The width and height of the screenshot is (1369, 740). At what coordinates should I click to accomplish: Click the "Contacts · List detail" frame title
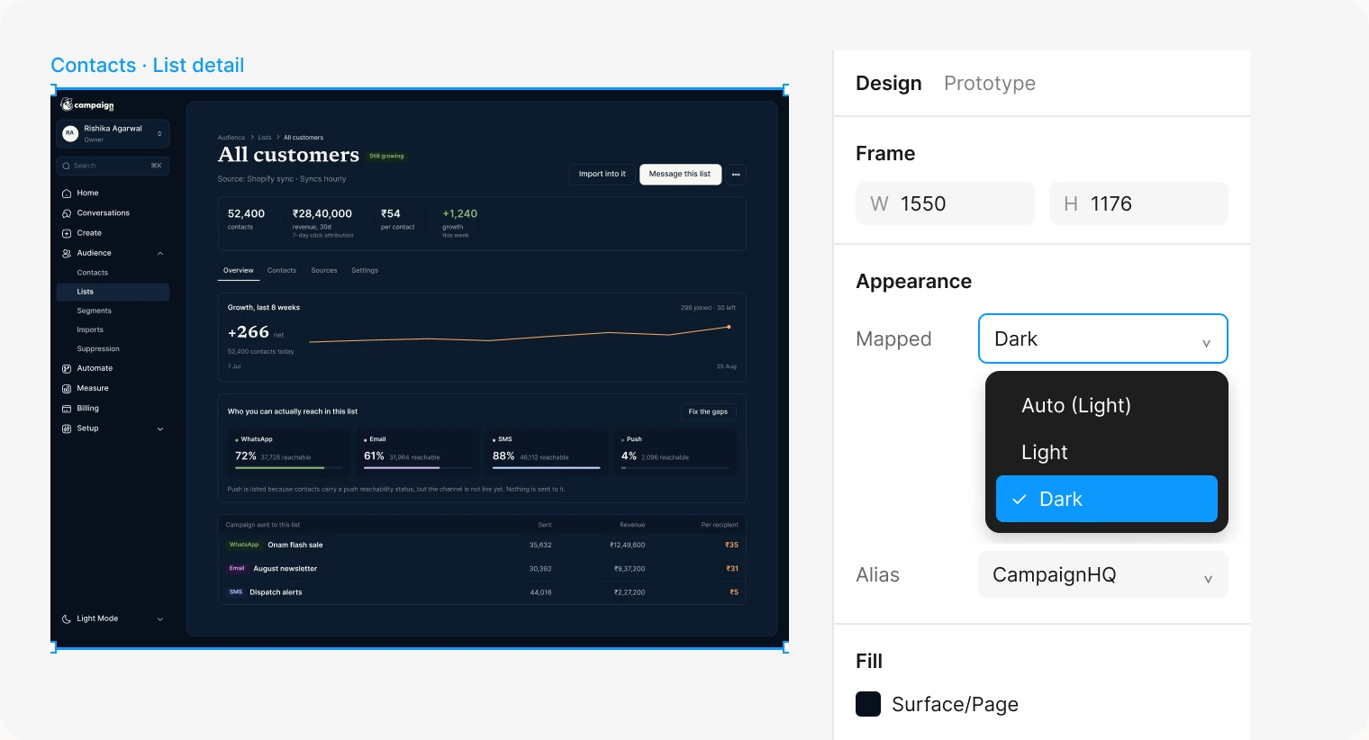148,65
